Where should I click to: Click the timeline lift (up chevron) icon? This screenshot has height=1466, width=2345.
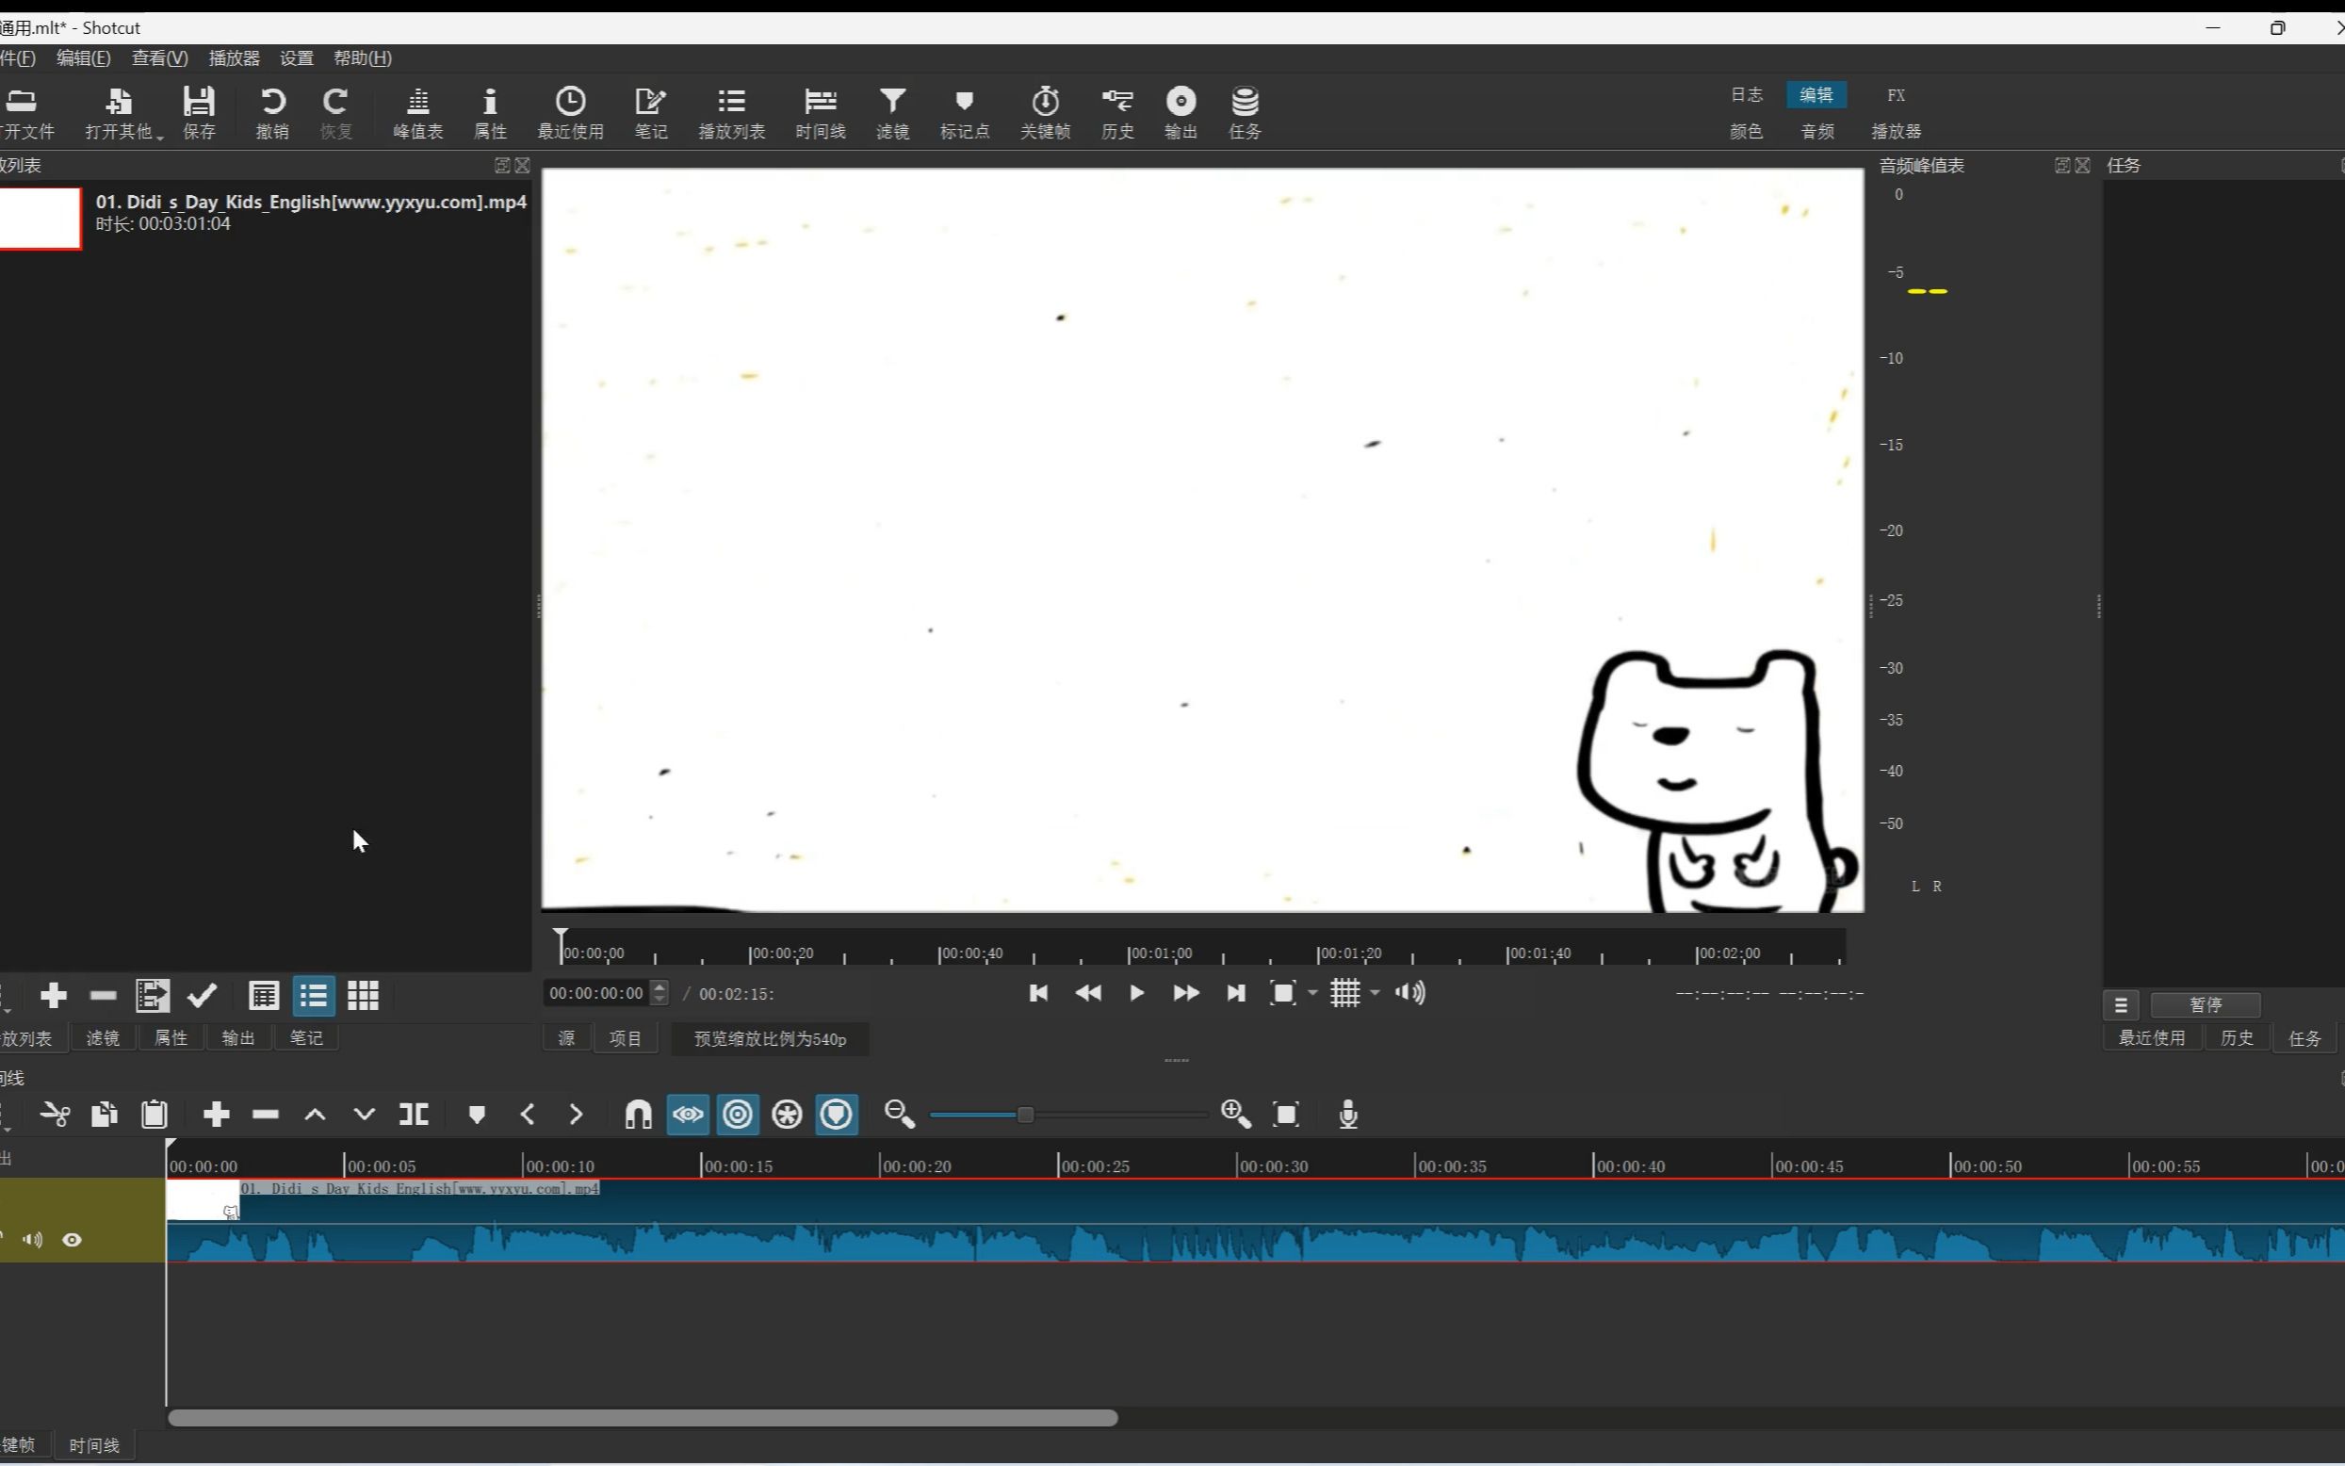(x=315, y=1114)
